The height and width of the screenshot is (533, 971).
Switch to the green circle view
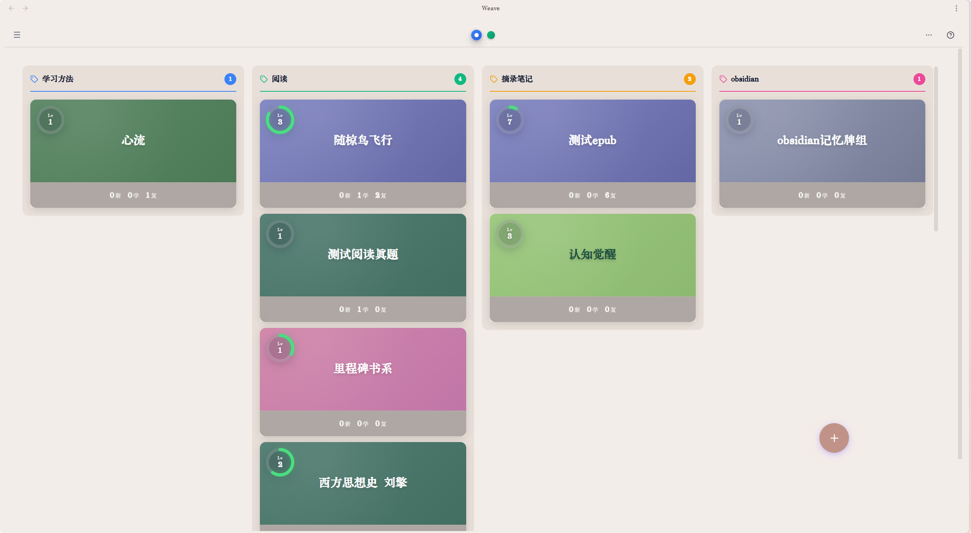(491, 35)
